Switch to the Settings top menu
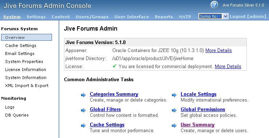Screen dimensions: 269x138 pyautogui.click(x=36, y=17)
